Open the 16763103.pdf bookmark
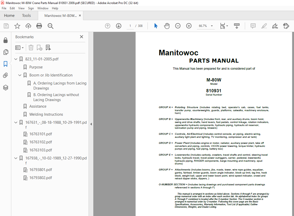 pyautogui.click(x=41, y=150)
